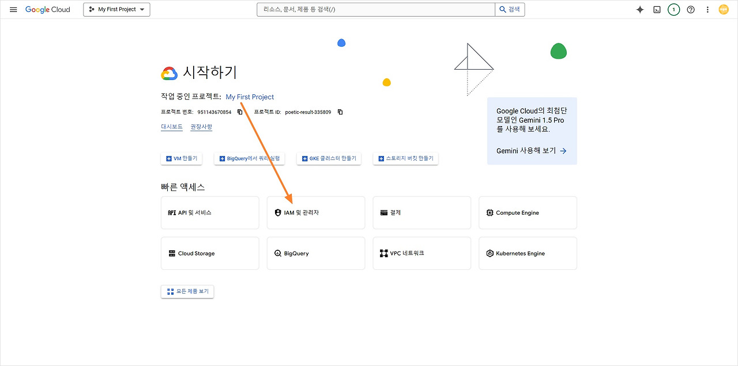This screenshot has width=738, height=366.
Task: Click GKE 클러스터 만들기 button
Action: pyautogui.click(x=329, y=158)
